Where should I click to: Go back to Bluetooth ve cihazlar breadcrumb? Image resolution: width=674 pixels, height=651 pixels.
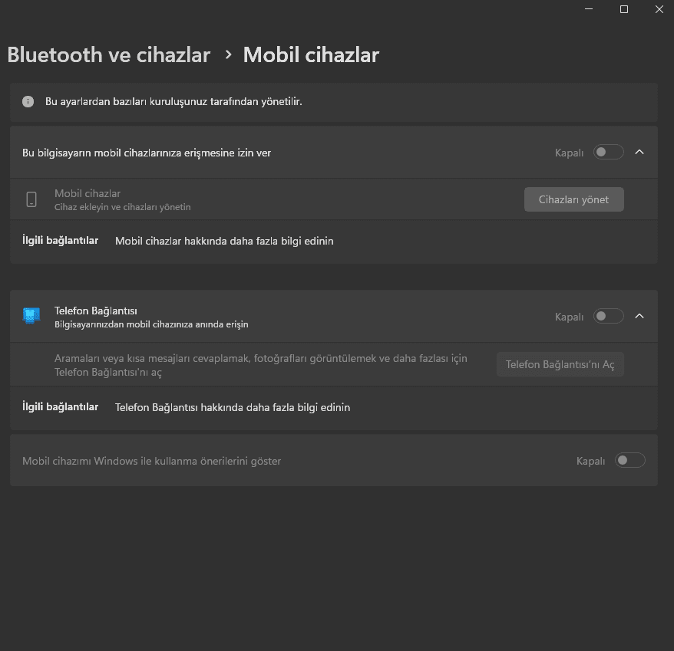109,55
